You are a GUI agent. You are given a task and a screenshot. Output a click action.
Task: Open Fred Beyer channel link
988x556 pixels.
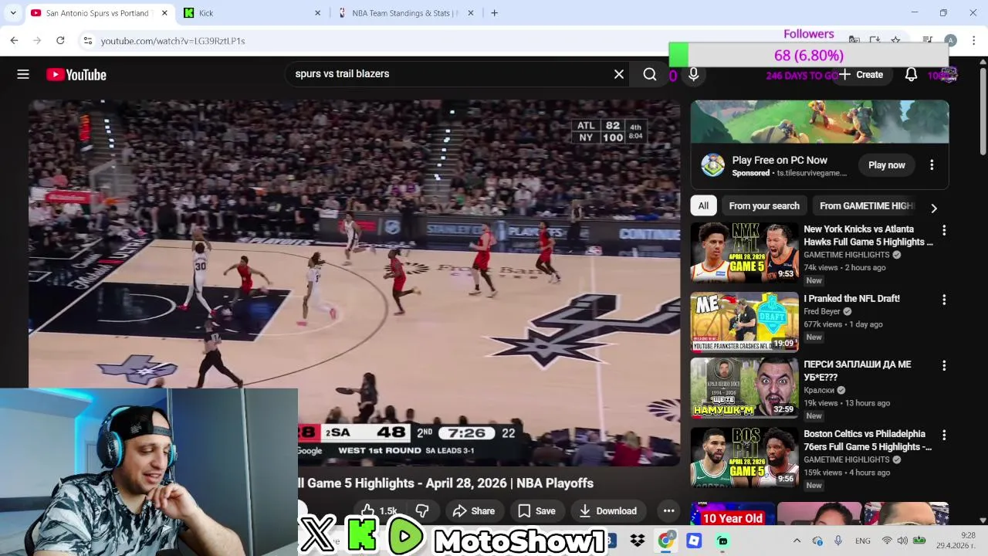[822, 311]
